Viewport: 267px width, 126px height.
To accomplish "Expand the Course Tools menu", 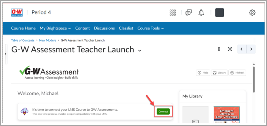I will coord(151,28).
